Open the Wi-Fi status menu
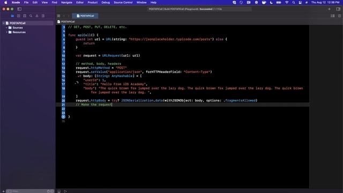This screenshot has width=343, height=193. [287, 2]
